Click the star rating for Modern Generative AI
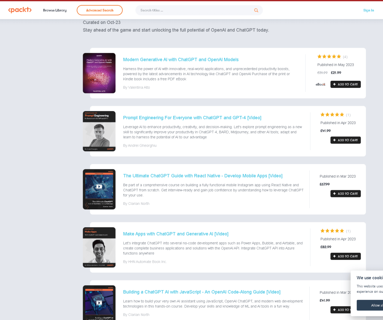 329,56
